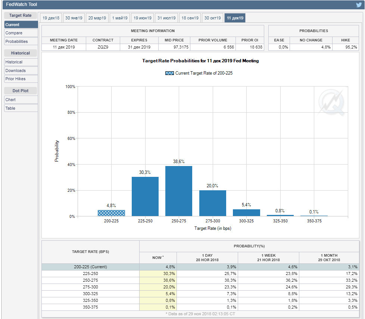Click the Data as of footnote text

pos(200,314)
